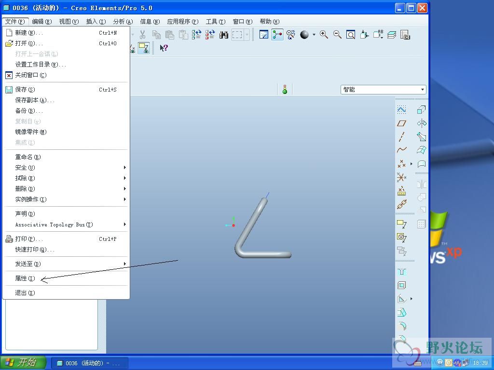494x370 pixels.
Task: Toggle the annotation element display button
Action: click(144, 48)
